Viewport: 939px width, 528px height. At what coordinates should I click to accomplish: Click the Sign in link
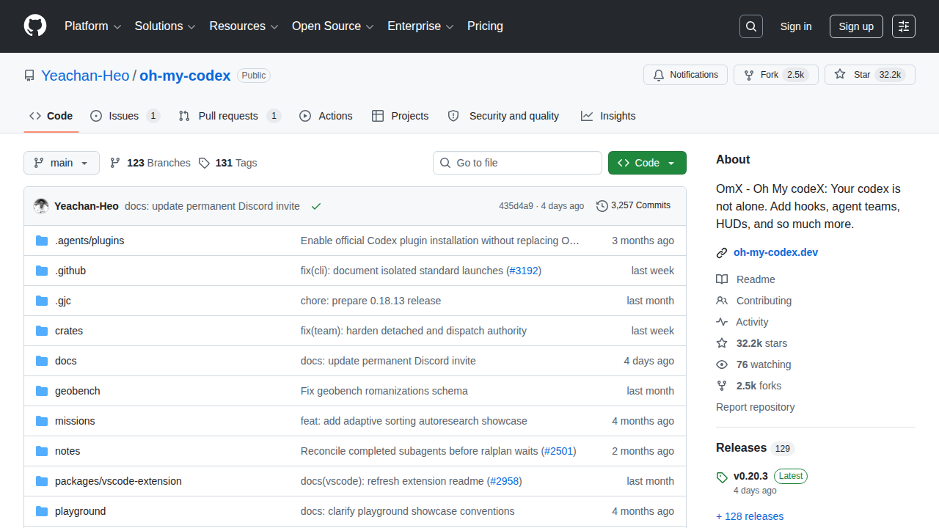[x=796, y=26]
